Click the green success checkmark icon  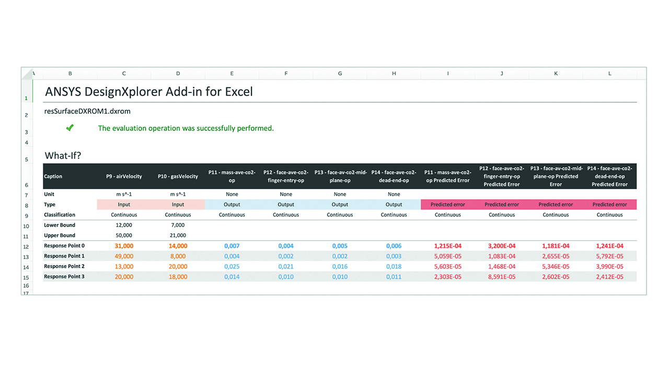pos(70,127)
